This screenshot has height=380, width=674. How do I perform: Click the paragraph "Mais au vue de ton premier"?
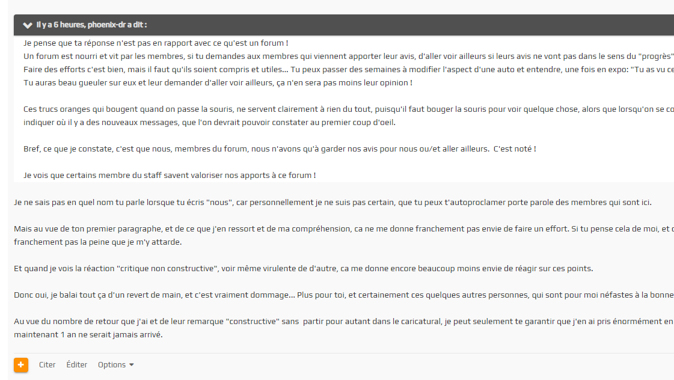301,229
